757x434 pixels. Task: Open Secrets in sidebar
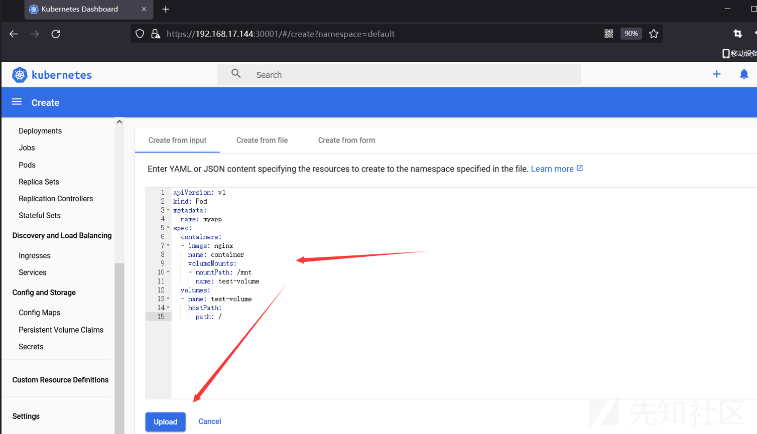pos(31,347)
